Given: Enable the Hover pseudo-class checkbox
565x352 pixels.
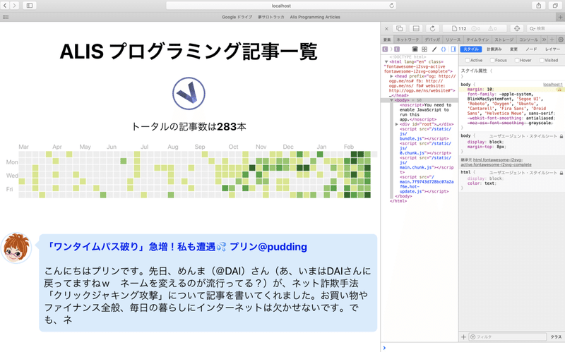Looking at the screenshot, I should coord(517,60).
